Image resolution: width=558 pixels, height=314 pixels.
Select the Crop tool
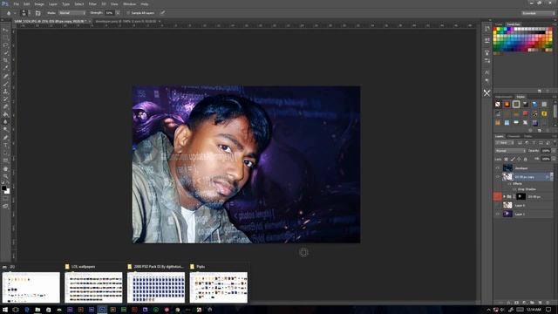pyautogui.click(x=6, y=60)
